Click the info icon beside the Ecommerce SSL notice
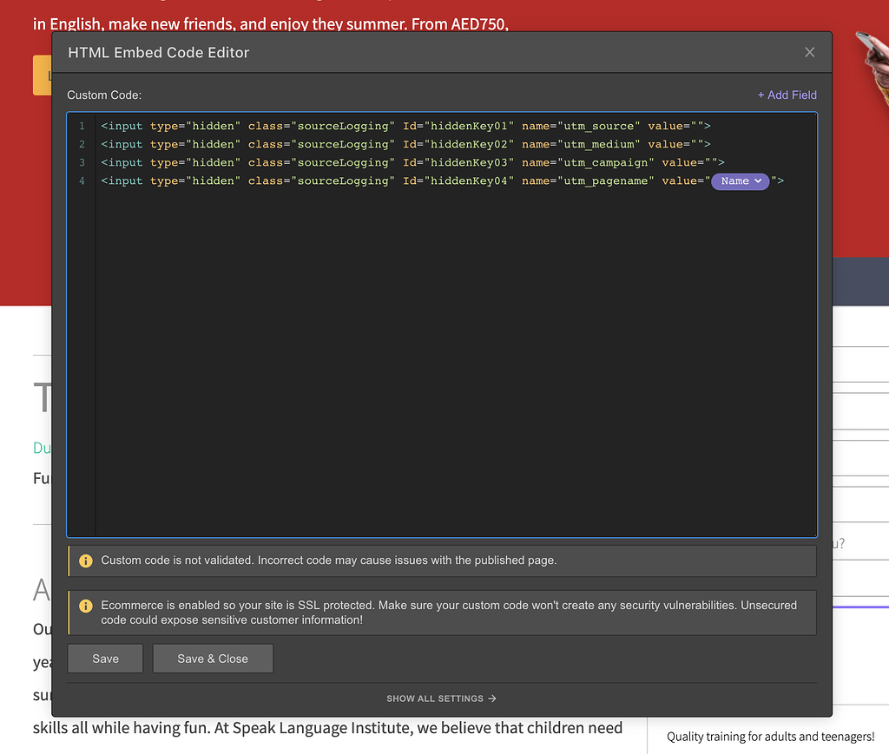 (86, 605)
